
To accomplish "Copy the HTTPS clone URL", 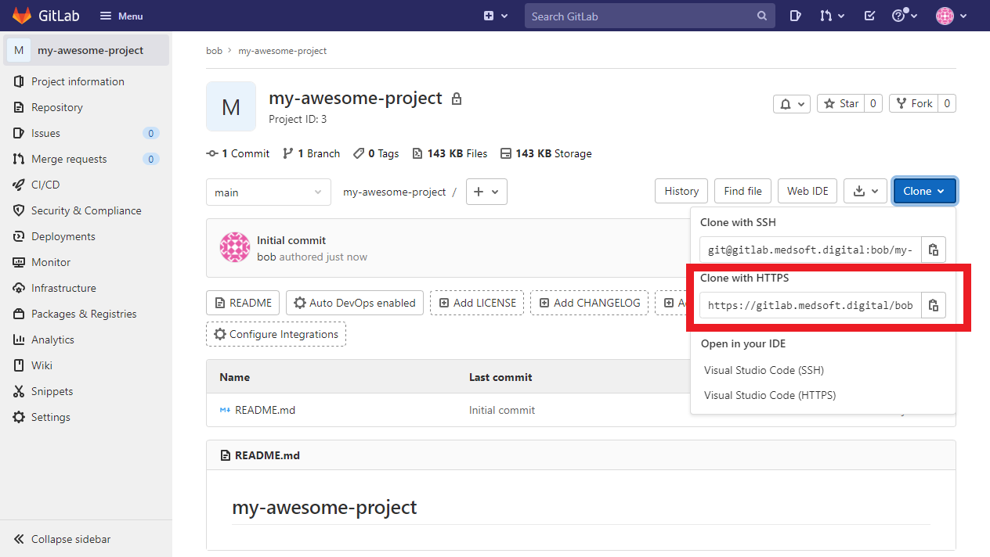I will click(x=933, y=305).
